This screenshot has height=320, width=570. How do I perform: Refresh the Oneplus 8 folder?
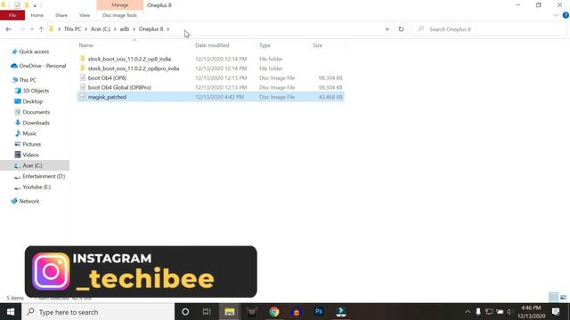tap(401, 29)
